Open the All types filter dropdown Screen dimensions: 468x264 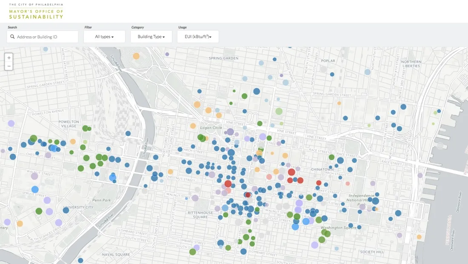click(104, 37)
